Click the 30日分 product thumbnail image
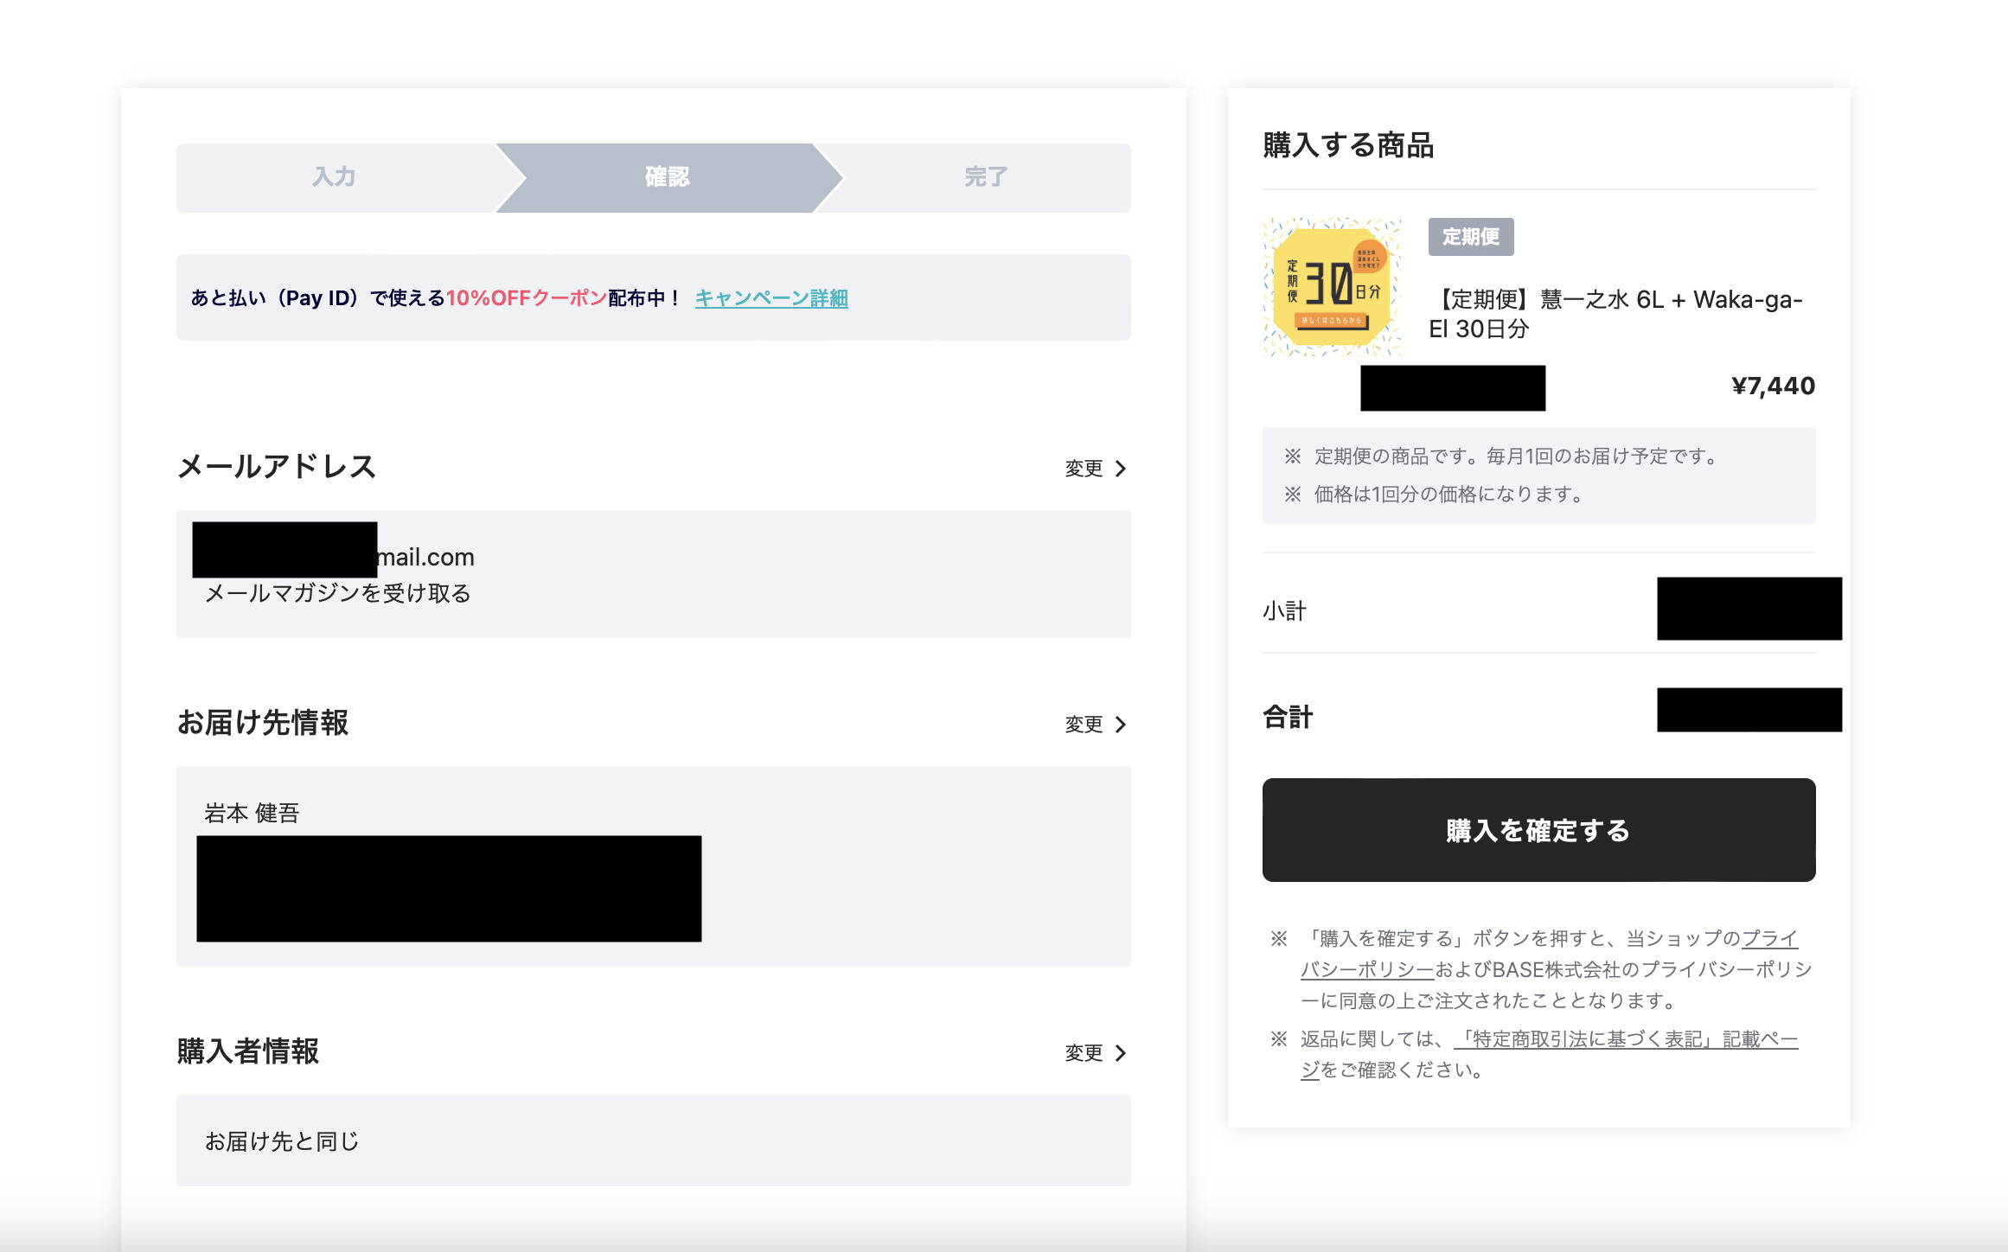Screen dimensions: 2008x1252 coord(1332,287)
